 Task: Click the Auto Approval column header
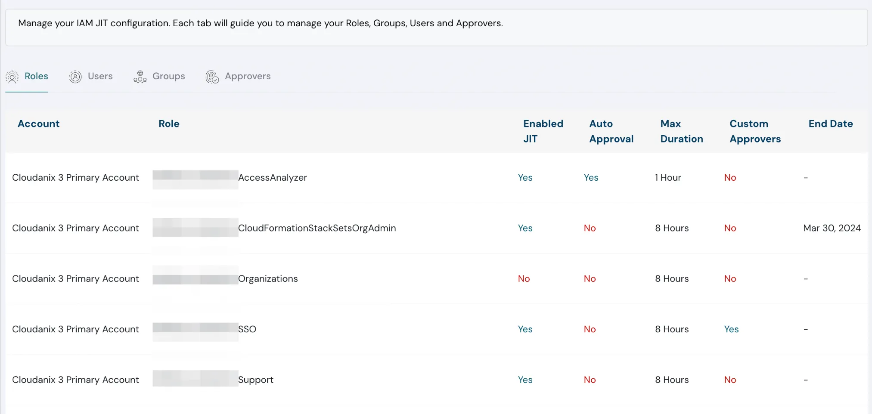pyautogui.click(x=611, y=131)
